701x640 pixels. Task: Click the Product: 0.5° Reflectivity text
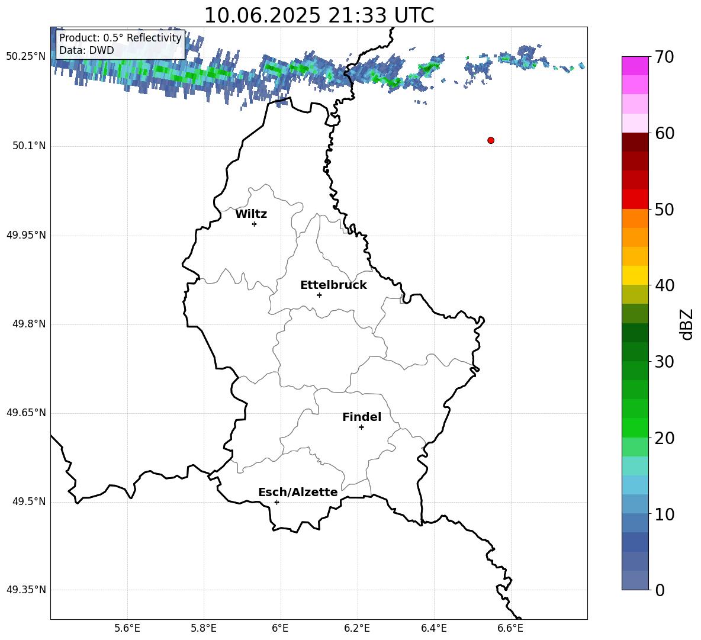coord(120,37)
